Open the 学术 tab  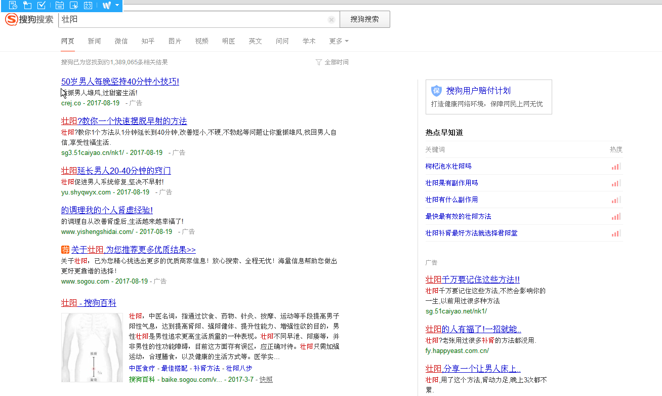point(309,41)
